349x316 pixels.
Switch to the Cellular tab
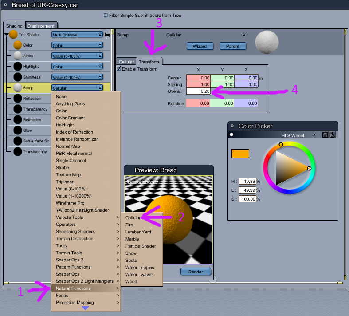click(x=126, y=62)
